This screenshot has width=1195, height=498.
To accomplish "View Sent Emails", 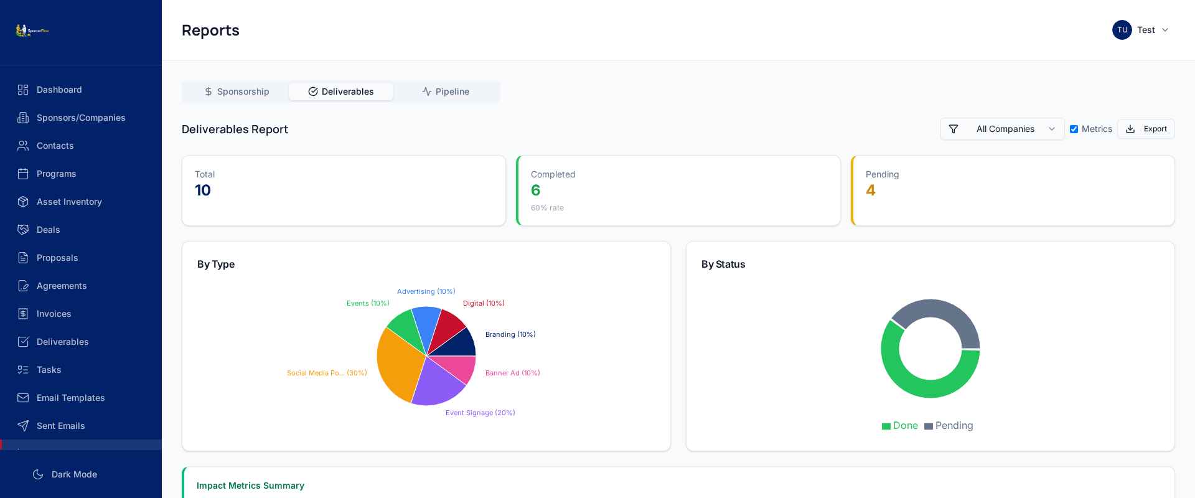I will tap(81, 426).
